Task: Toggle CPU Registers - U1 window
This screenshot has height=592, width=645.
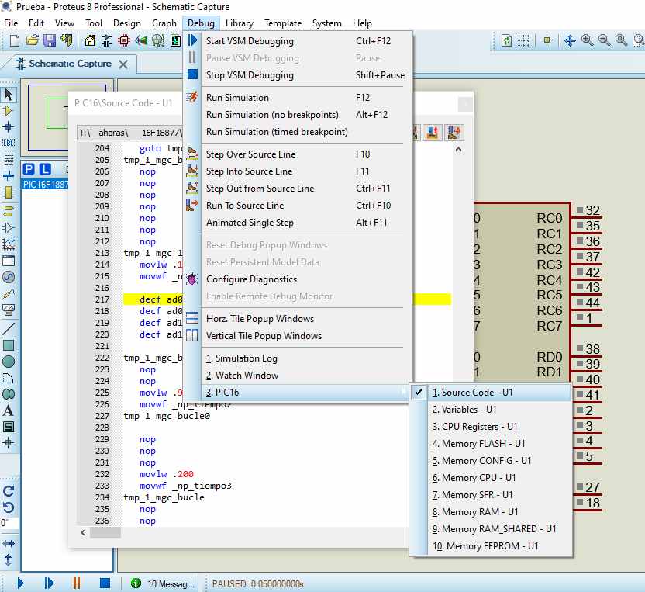Action: point(492,427)
